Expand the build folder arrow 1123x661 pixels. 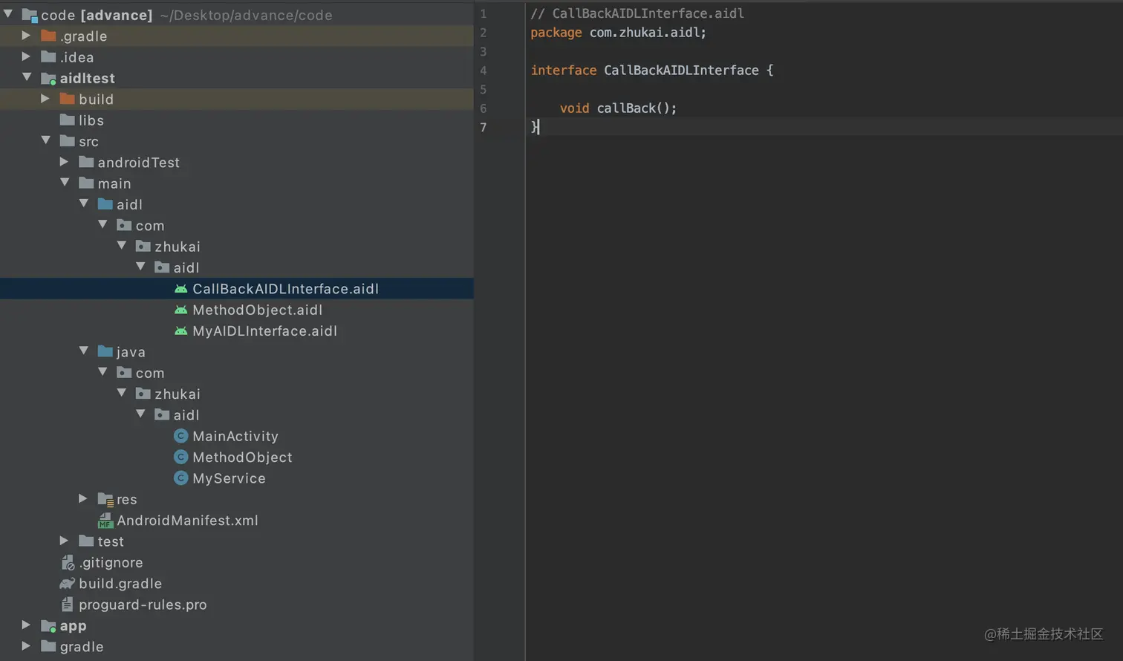[45, 98]
